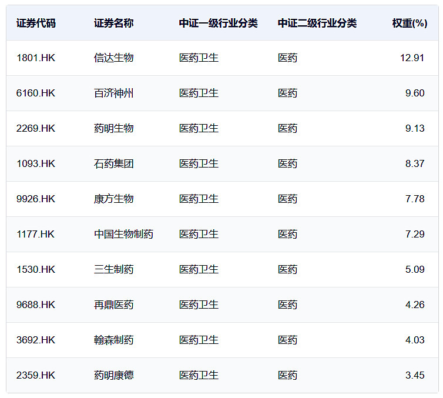Click second-level 医药 in the 翰森制药 row

(x=288, y=340)
